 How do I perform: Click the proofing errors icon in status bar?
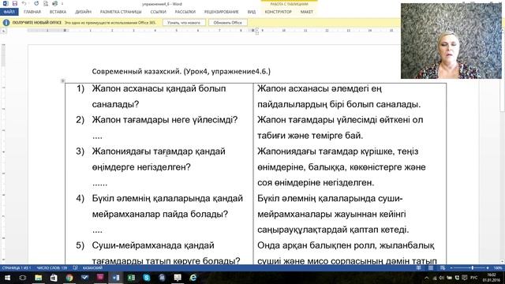coord(75,268)
